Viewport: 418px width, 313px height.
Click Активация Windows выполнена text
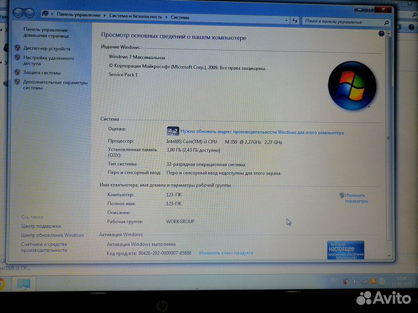point(141,244)
